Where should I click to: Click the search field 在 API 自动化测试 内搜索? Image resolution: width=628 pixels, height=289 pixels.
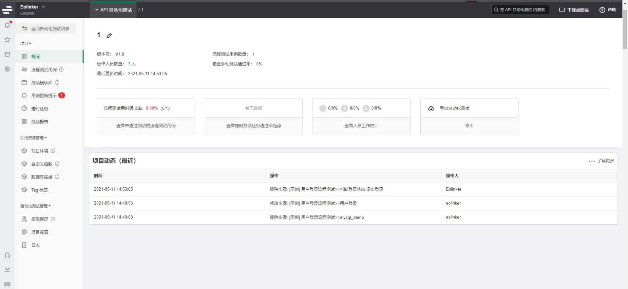[x=521, y=10]
